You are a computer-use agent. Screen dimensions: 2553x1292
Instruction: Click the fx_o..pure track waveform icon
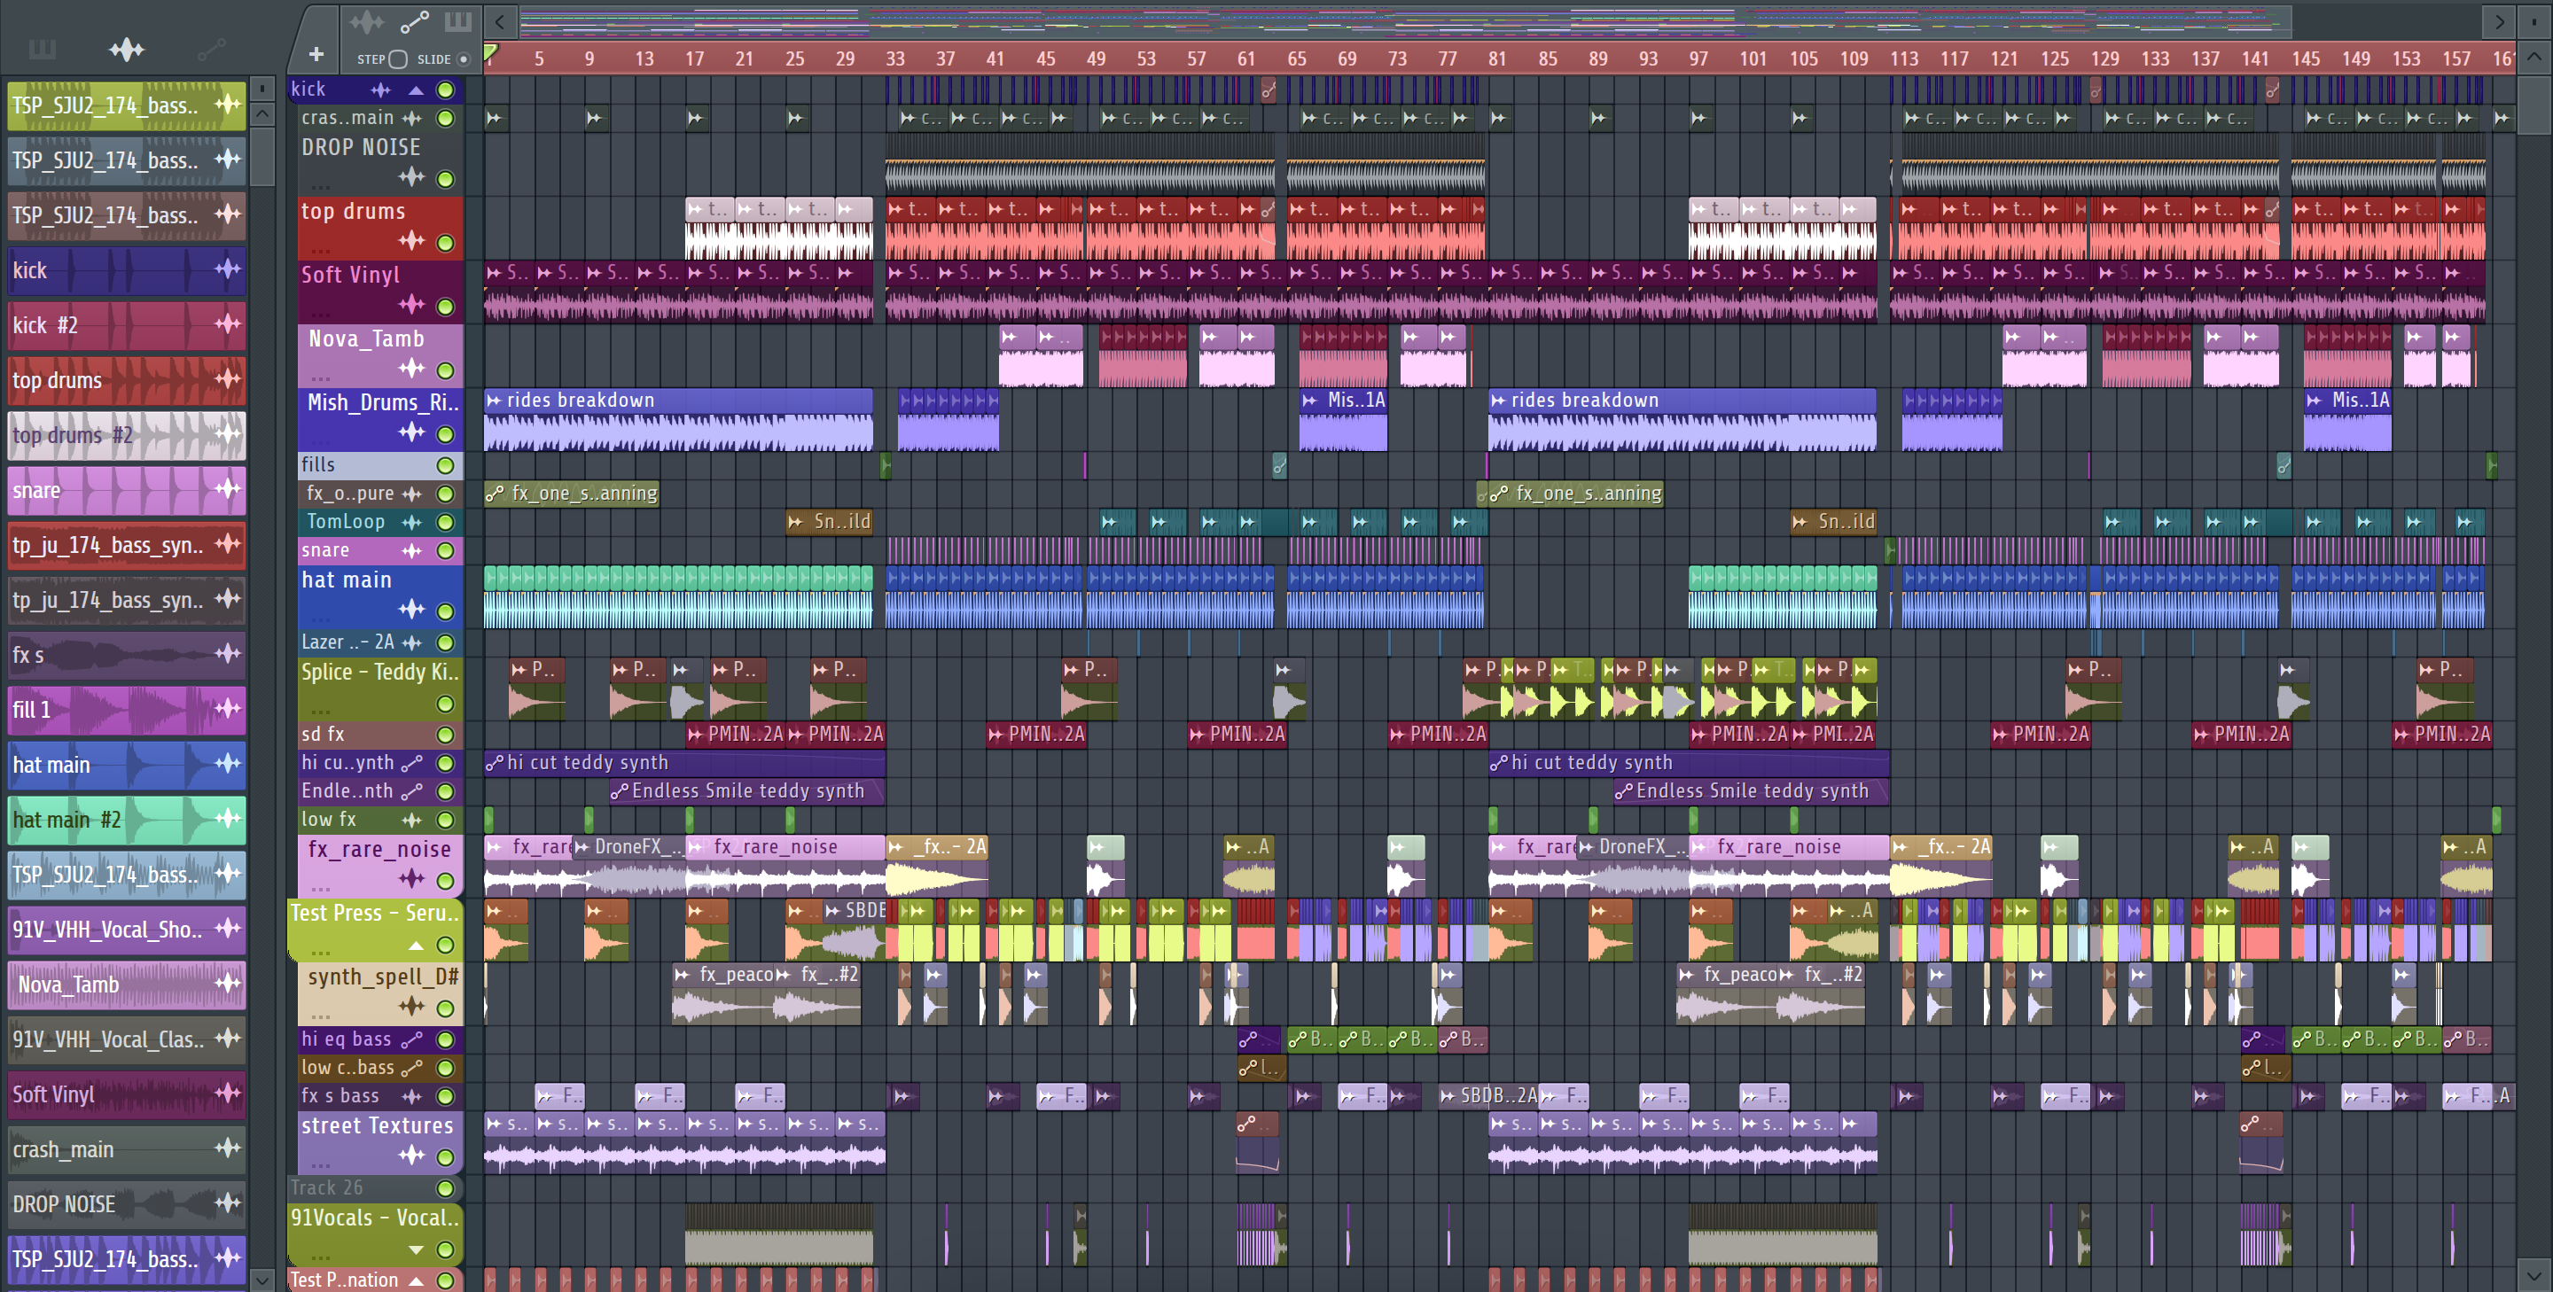click(412, 494)
